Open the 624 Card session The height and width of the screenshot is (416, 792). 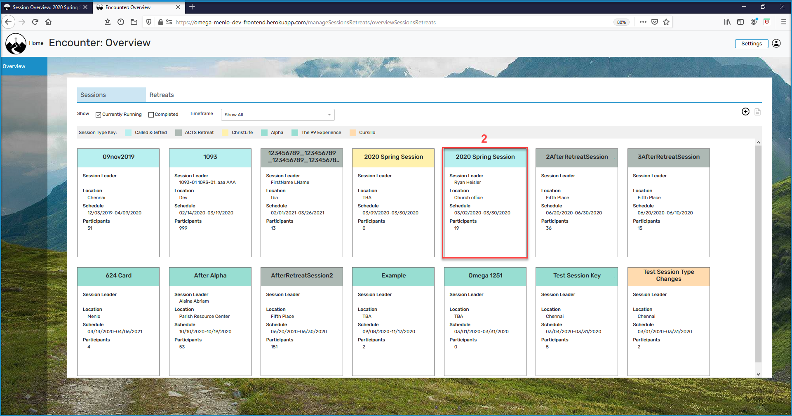[118, 322]
